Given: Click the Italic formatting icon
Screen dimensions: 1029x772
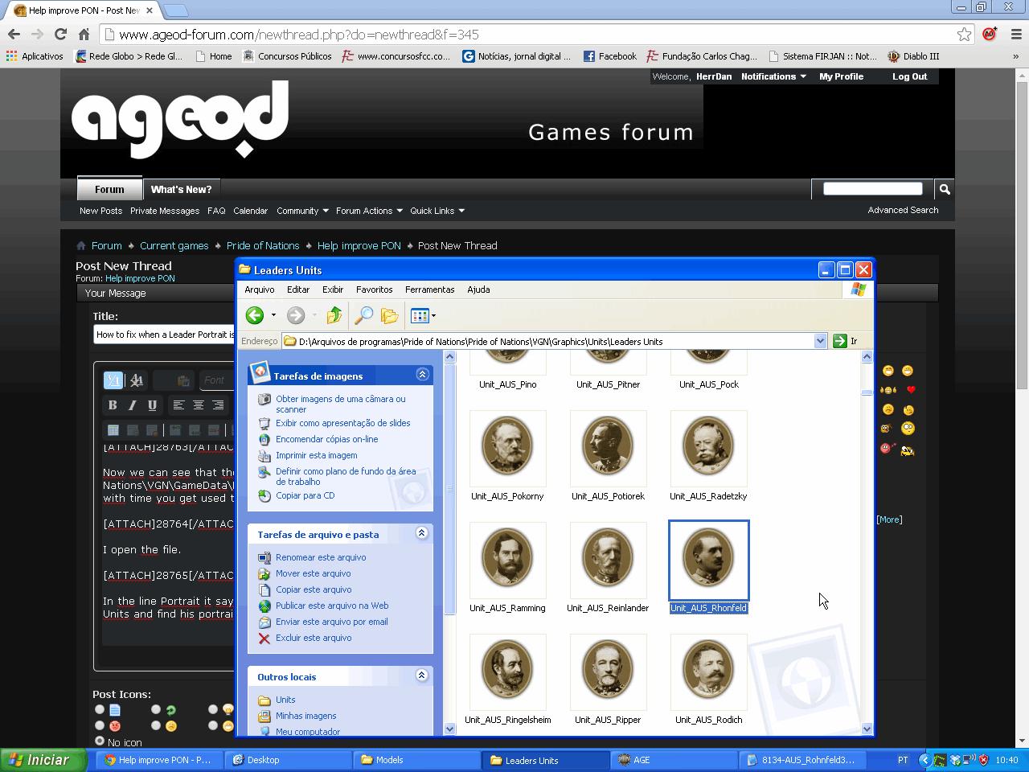Looking at the screenshot, I should click(x=132, y=405).
